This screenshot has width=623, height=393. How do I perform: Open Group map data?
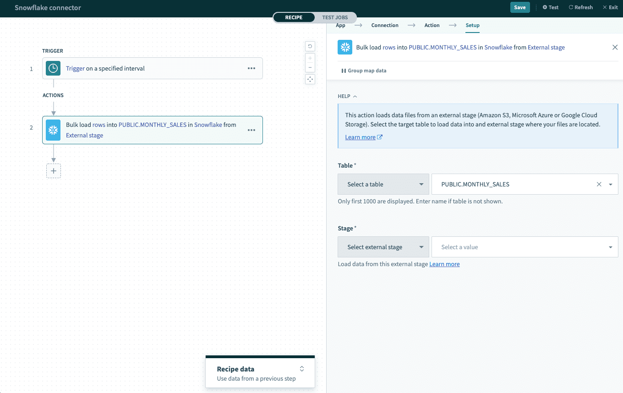point(364,70)
